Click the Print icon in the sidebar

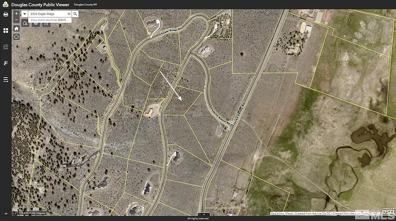click(x=6, y=14)
